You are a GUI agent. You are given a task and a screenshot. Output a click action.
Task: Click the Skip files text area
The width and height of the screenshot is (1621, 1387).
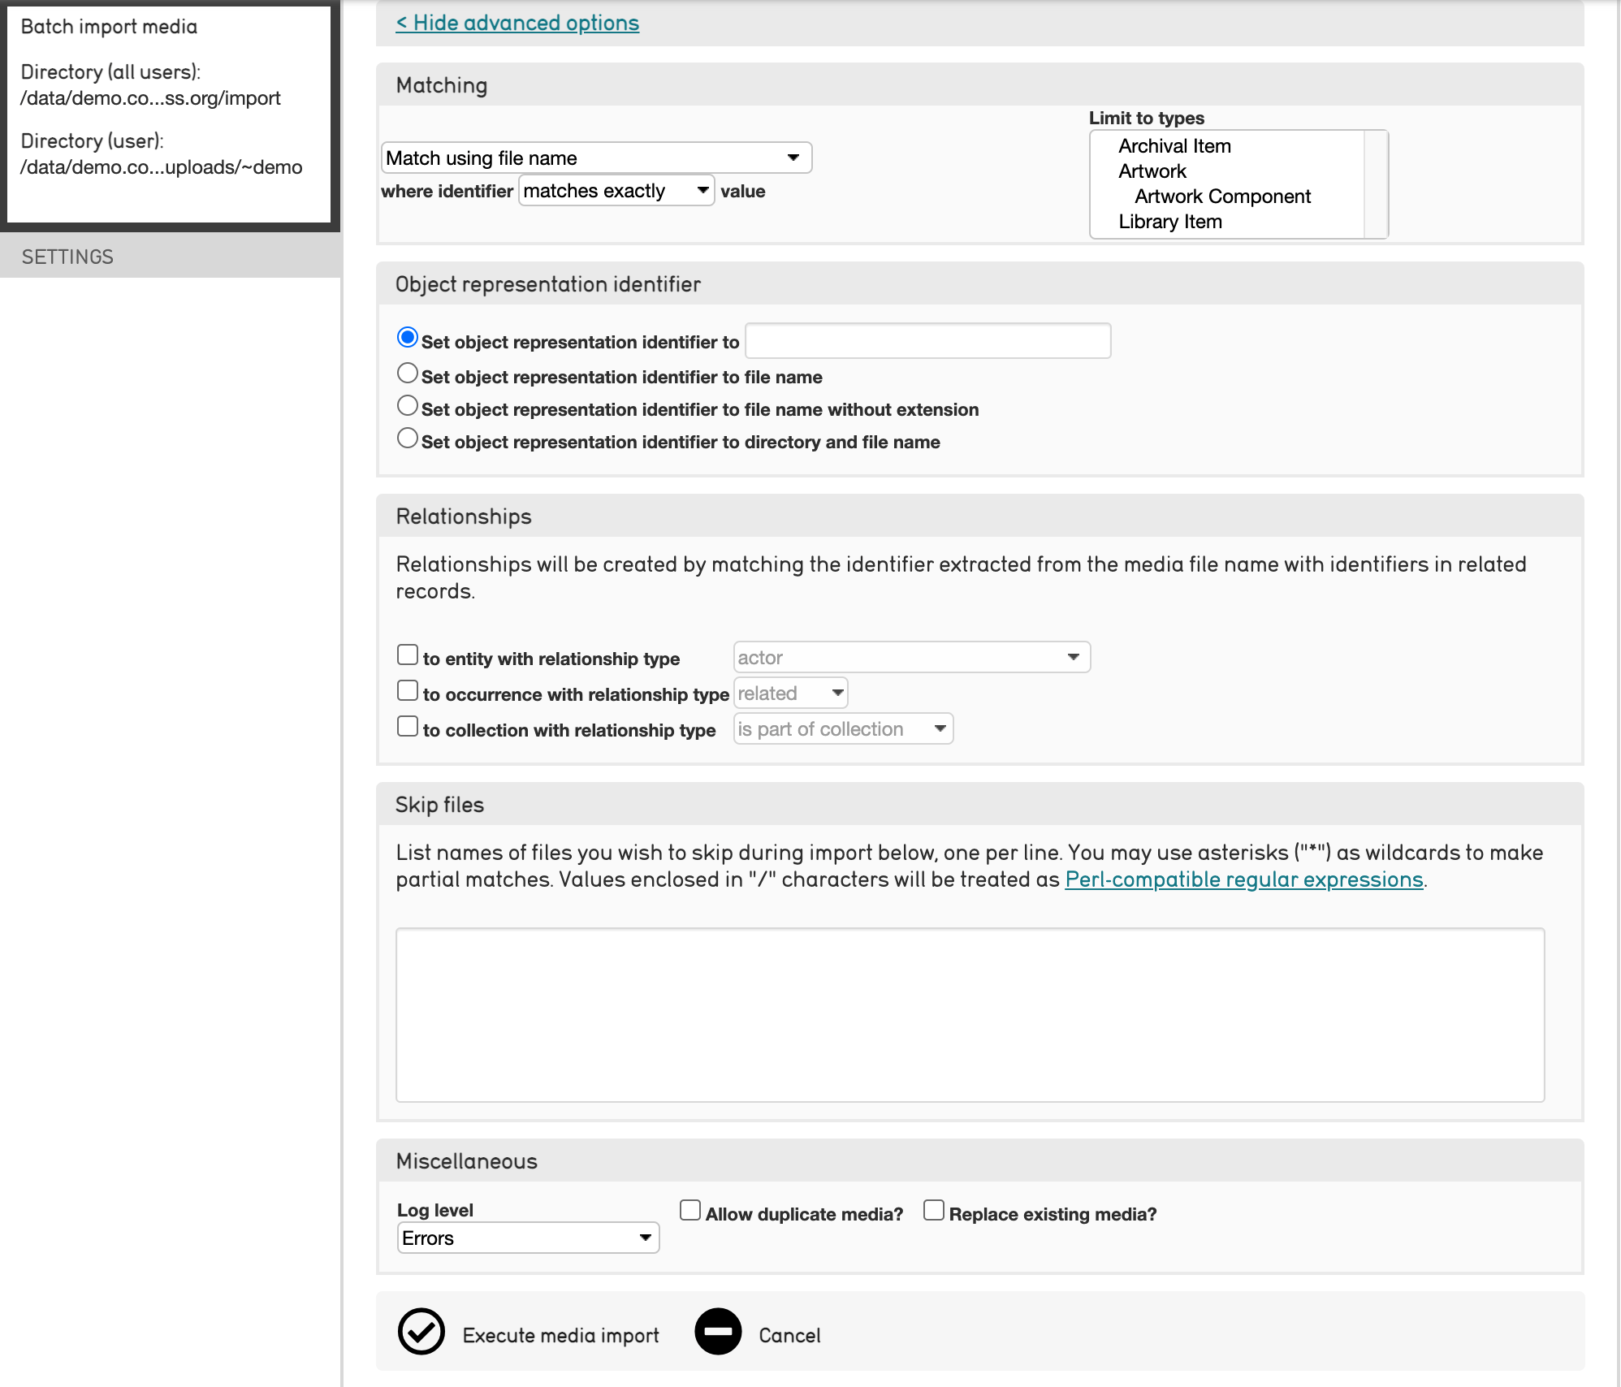pyautogui.click(x=970, y=1015)
